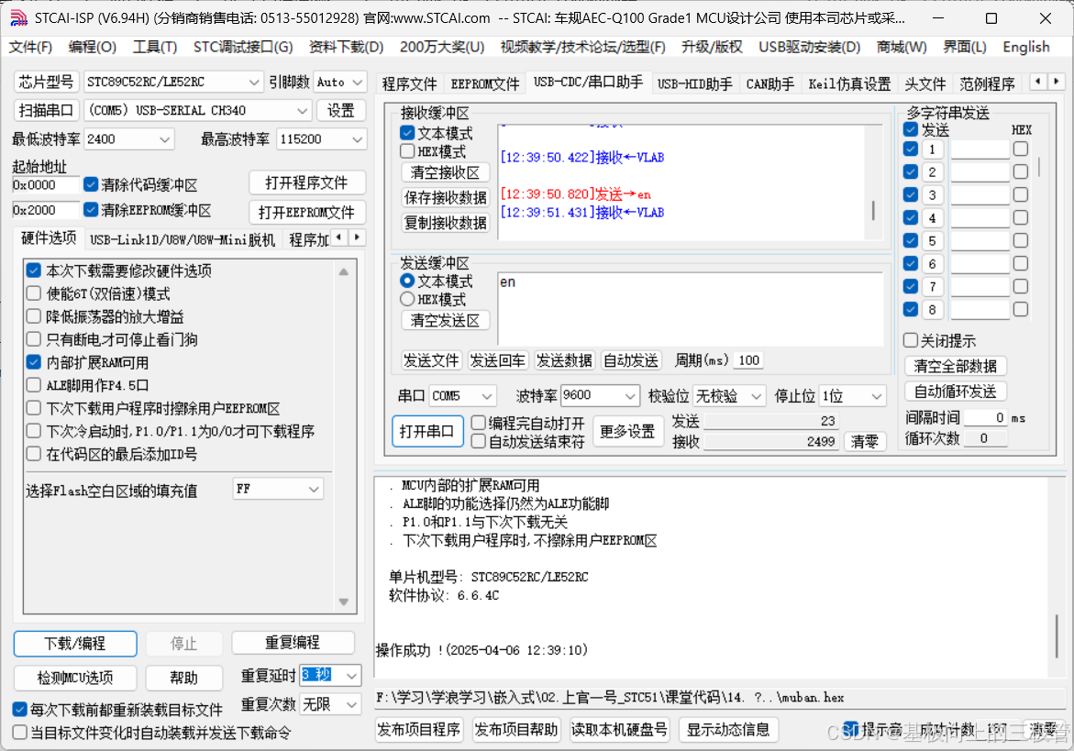This screenshot has width=1074, height=751.
Task: Click 清空接收区 button
Action: point(445,171)
